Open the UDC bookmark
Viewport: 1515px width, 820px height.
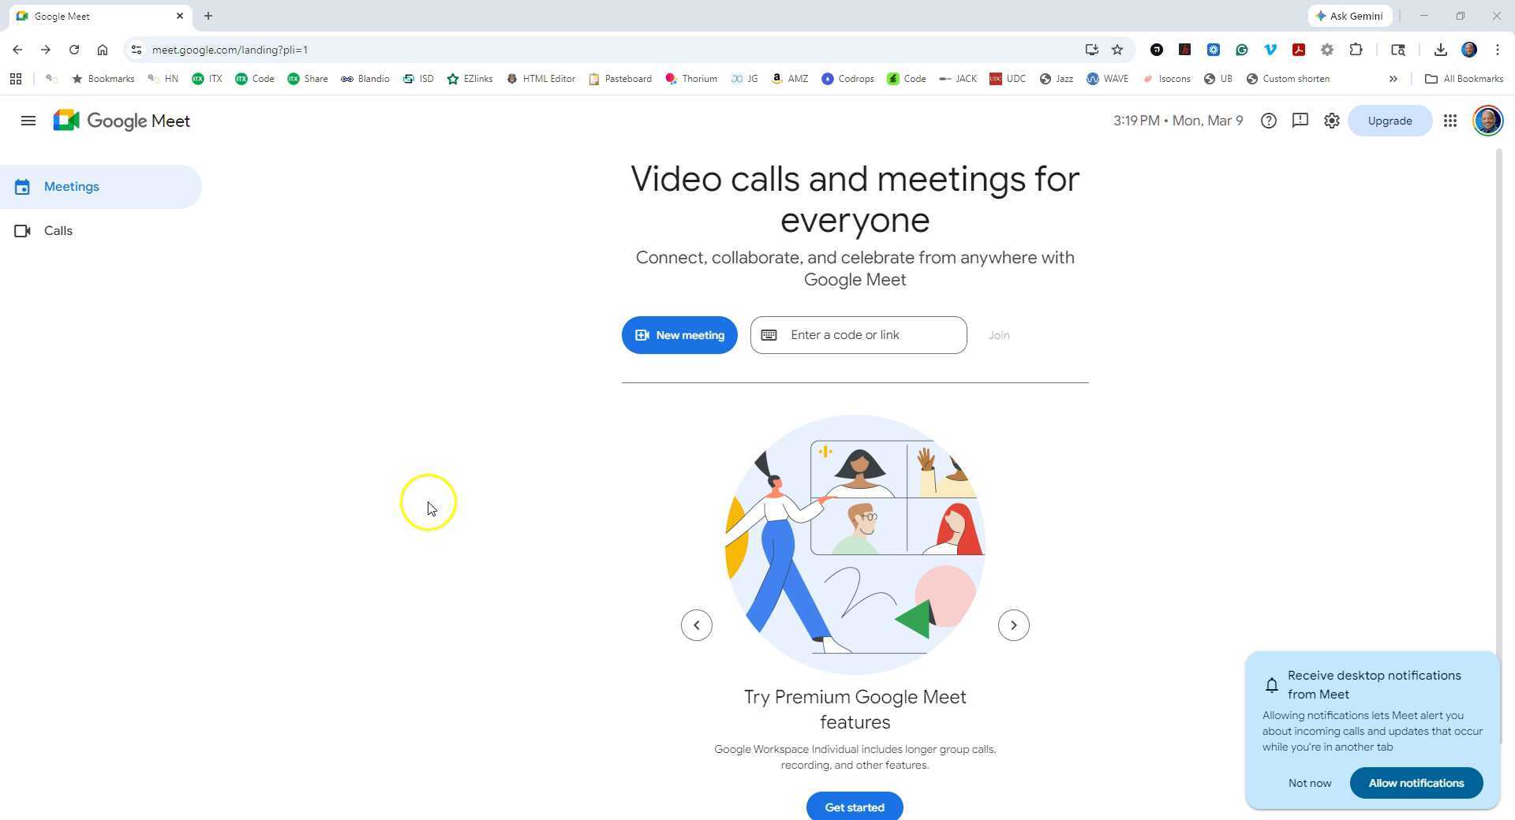pyautogui.click(x=1008, y=79)
